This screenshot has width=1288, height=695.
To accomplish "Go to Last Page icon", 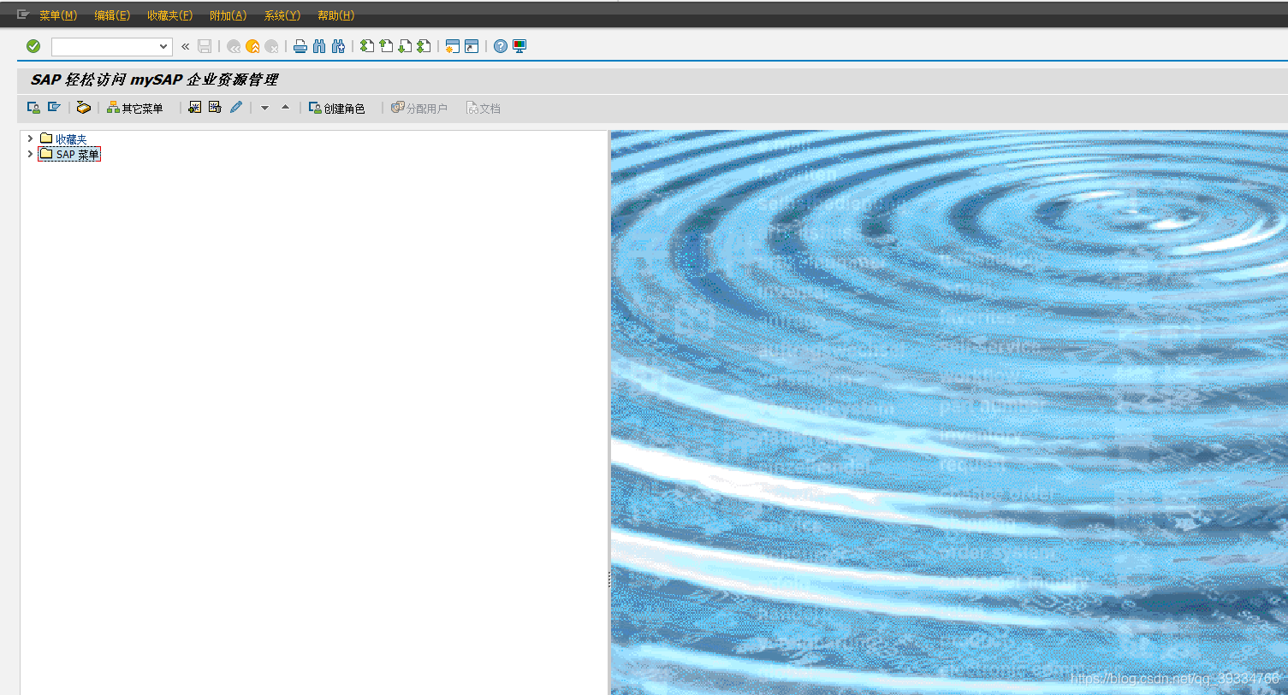I will (x=424, y=46).
